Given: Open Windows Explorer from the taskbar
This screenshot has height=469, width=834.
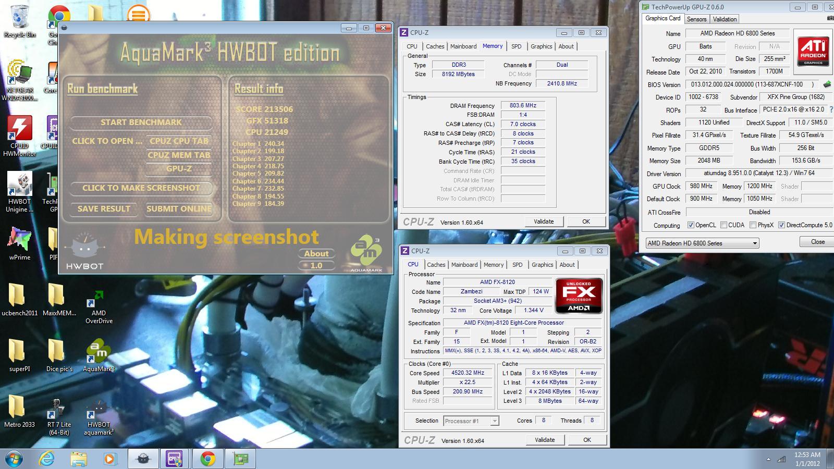Looking at the screenshot, I should point(79,459).
